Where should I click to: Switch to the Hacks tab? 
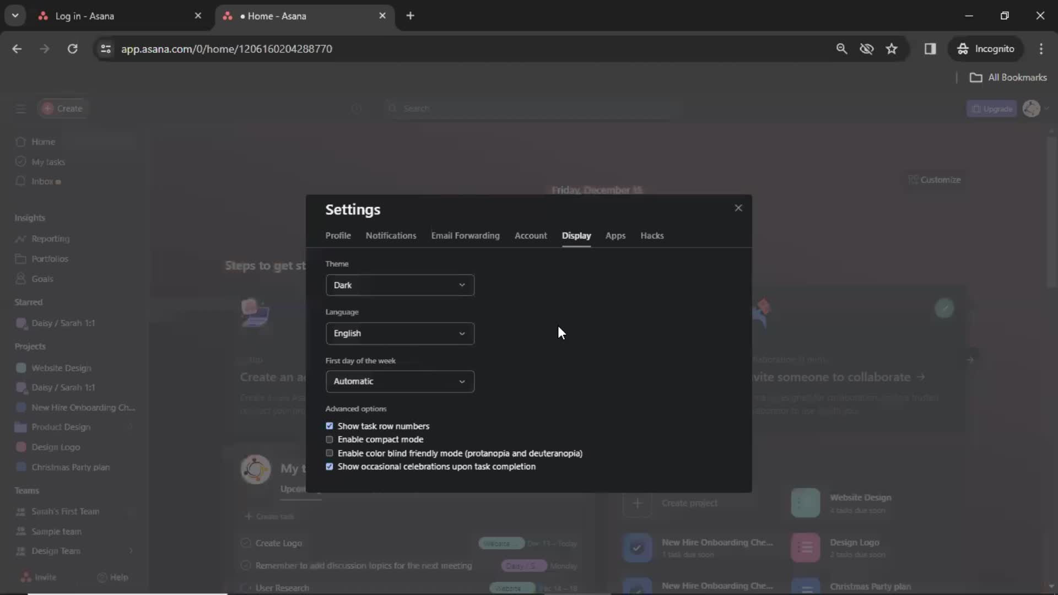pyautogui.click(x=652, y=235)
